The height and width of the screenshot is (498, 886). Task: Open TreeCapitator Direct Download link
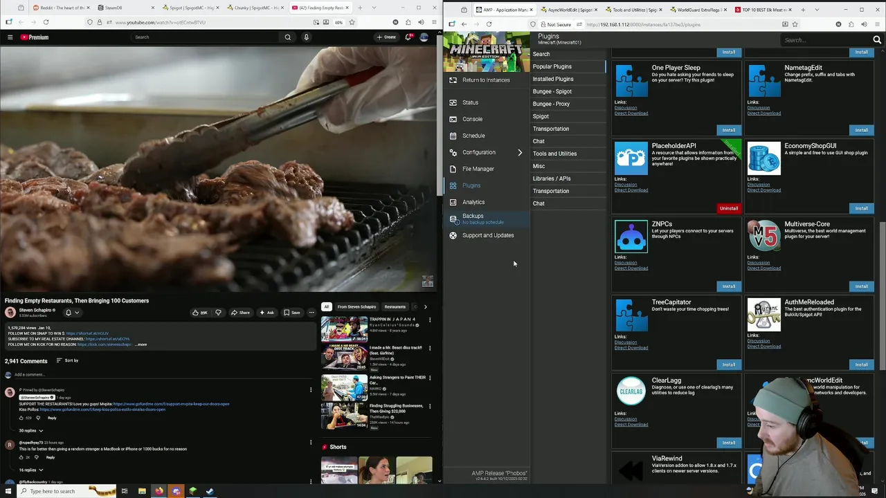tap(631, 348)
